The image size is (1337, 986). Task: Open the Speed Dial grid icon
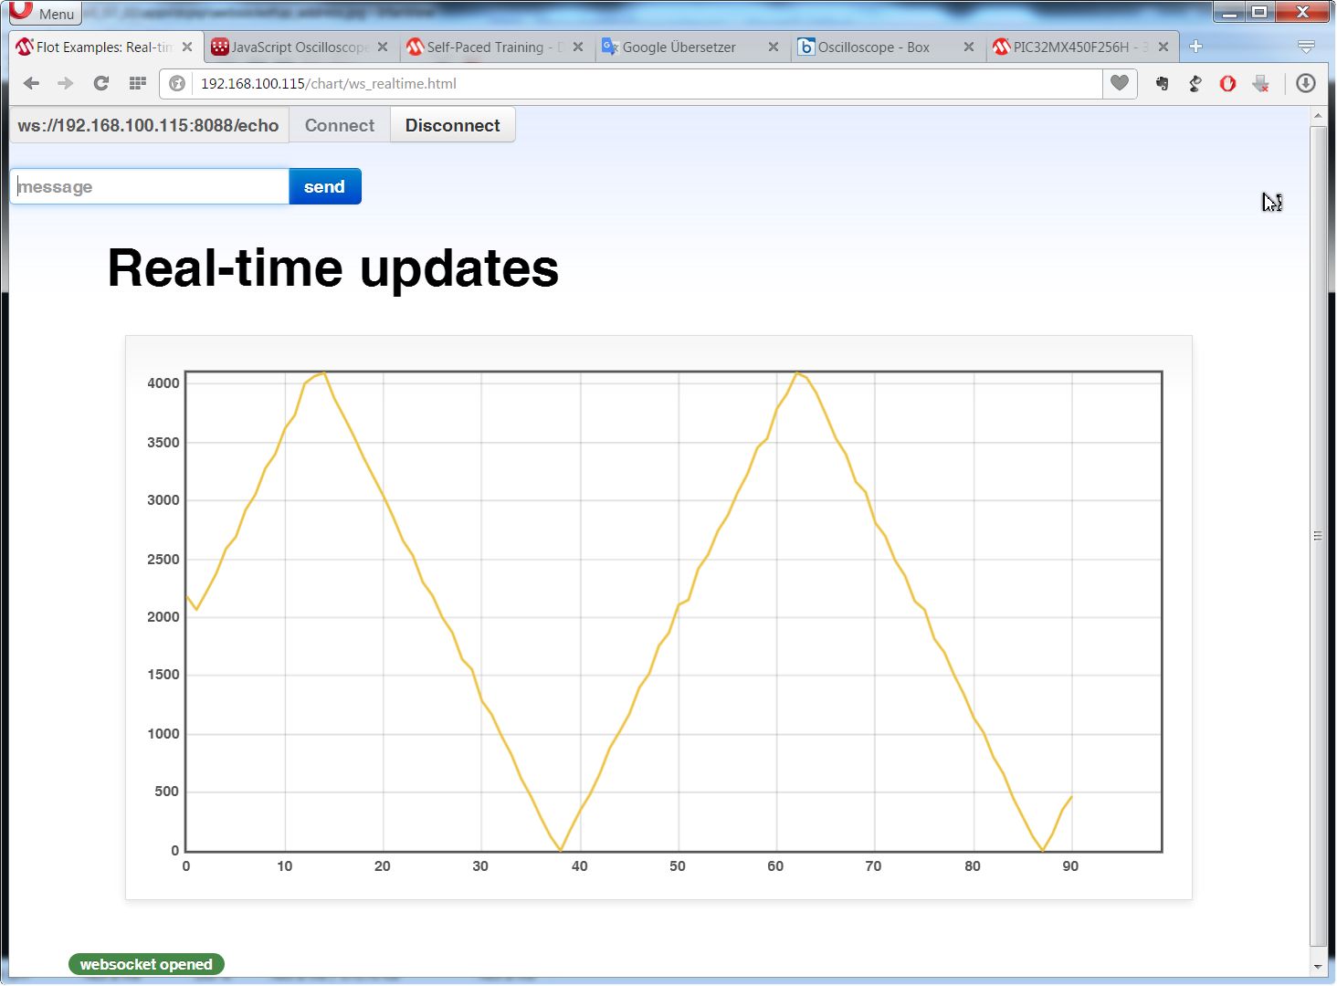pos(137,83)
